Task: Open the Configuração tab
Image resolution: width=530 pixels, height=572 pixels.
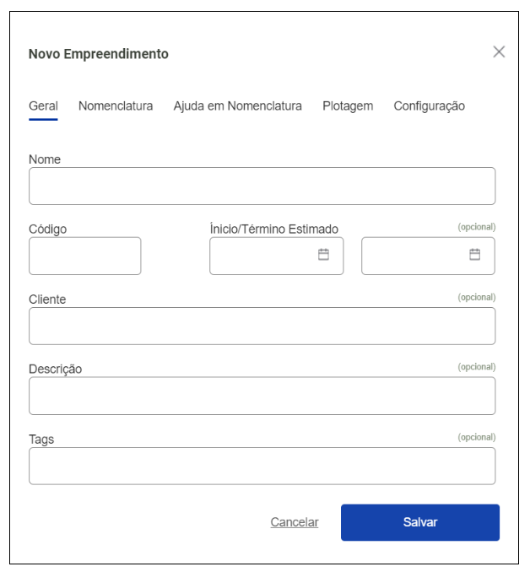Action: click(x=429, y=106)
